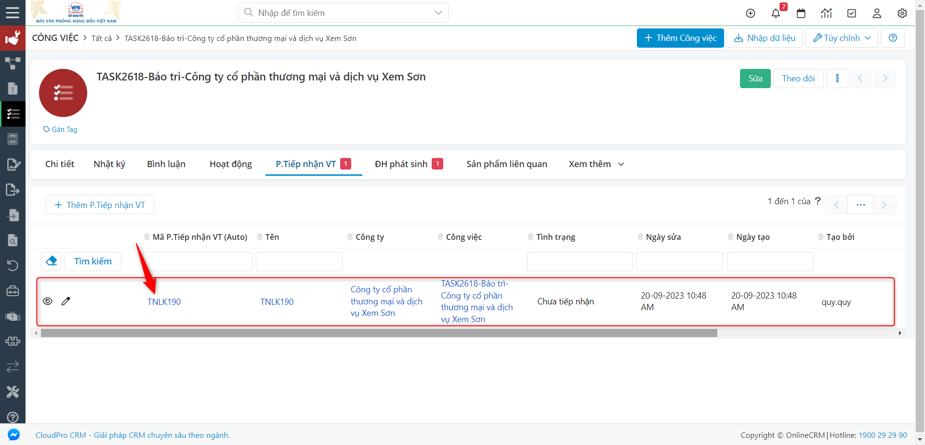
Task: Open the service hand-wrench module icon
Action: click(x=13, y=38)
